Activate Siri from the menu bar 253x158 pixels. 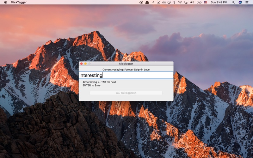pyautogui.click(x=240, y=2)
